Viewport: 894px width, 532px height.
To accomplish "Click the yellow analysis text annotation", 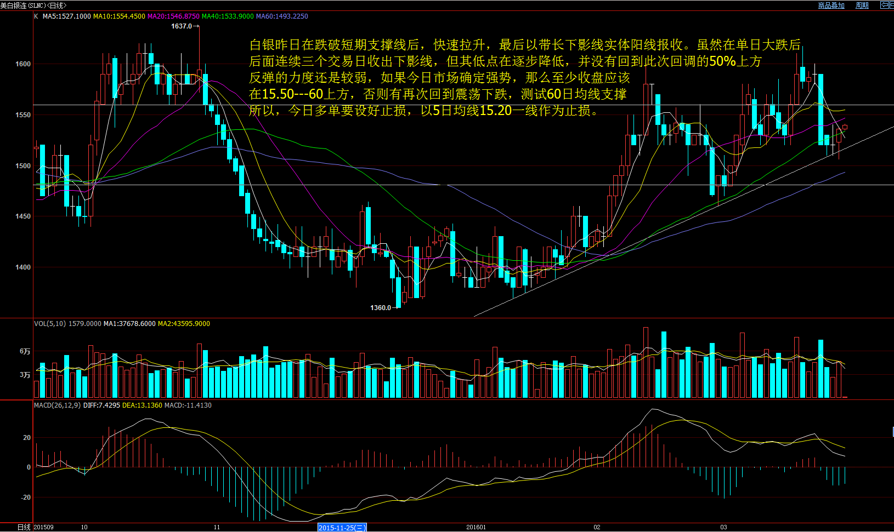I will point(439,77).
